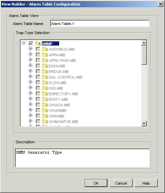Toggle the EDIRECTORY-MIB checkbox
The width and height of the screenshot is (165, 193).
tap(38, 94)
